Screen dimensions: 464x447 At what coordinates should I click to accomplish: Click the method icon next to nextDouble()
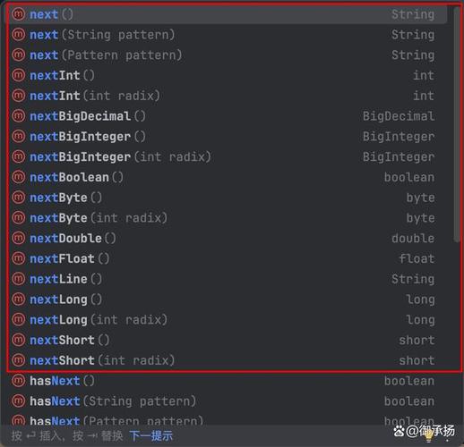coord(19,239)
